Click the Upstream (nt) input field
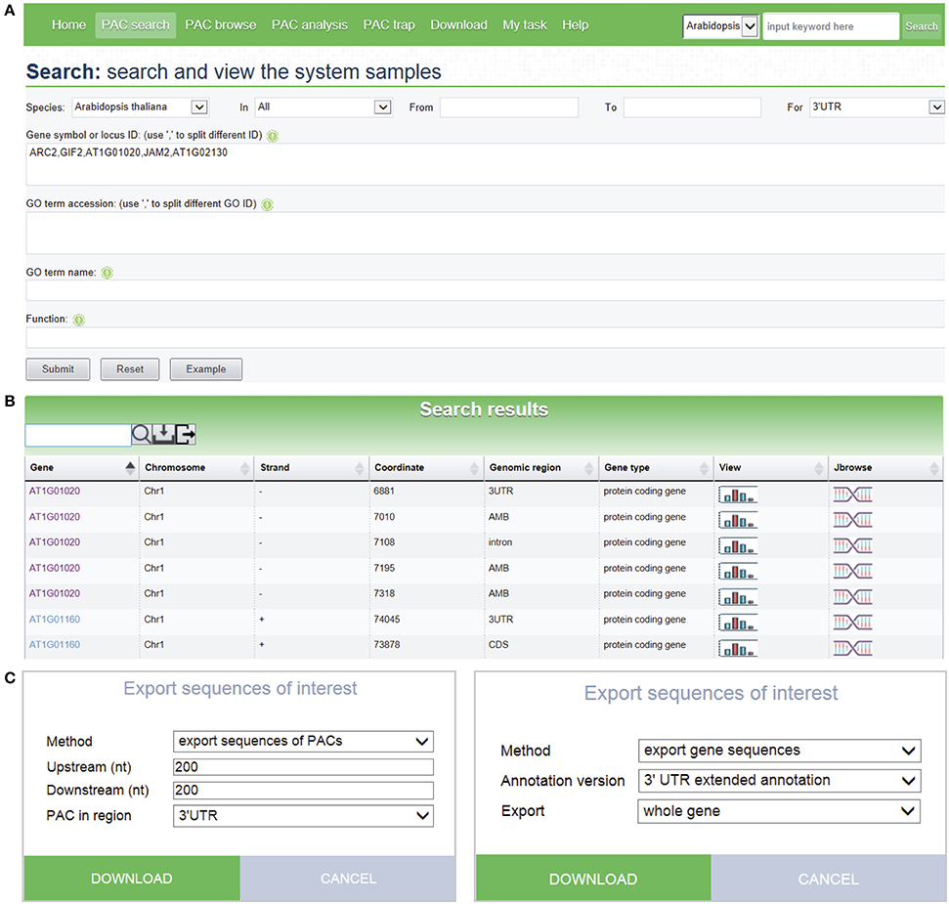The height and width of the screenshot is (904, 949). click(x=303, y=766)
